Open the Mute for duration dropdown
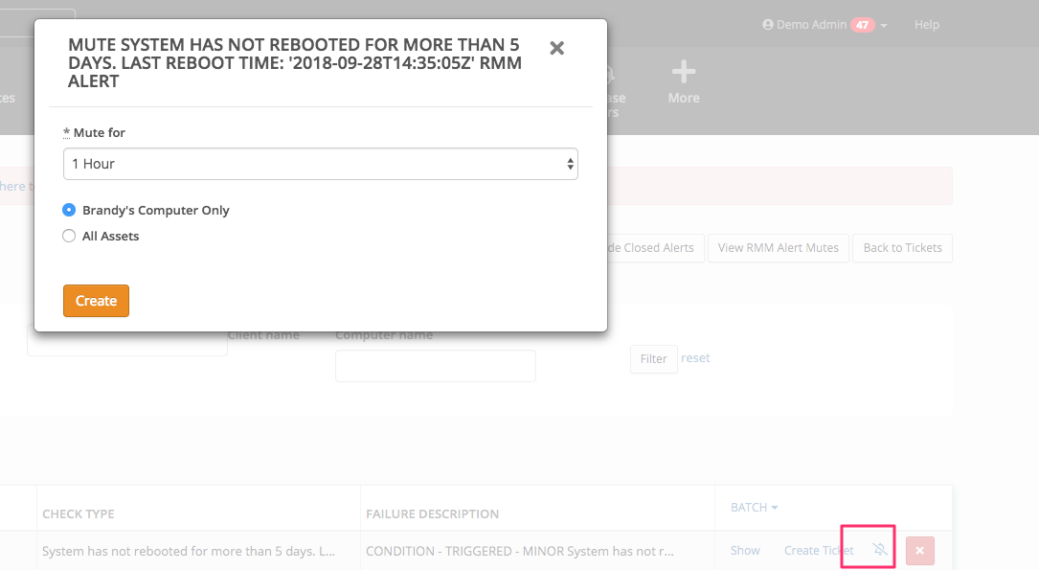The width and height of the screenshot is (1039, 570). tap(320, 164)
